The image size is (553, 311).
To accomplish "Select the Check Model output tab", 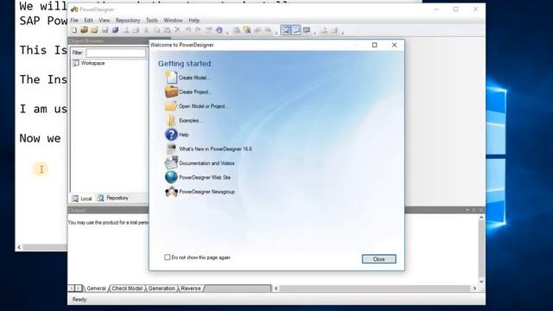I will click(127, 289).
